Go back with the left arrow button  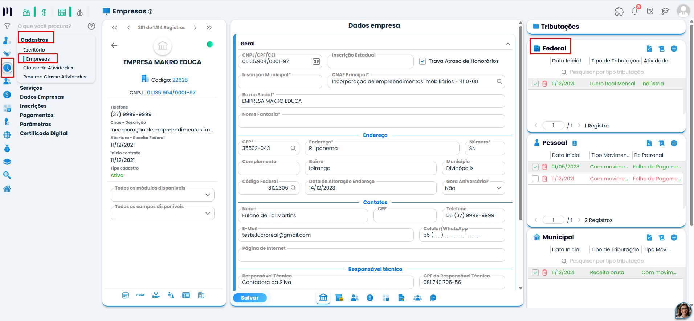(114, 45)
